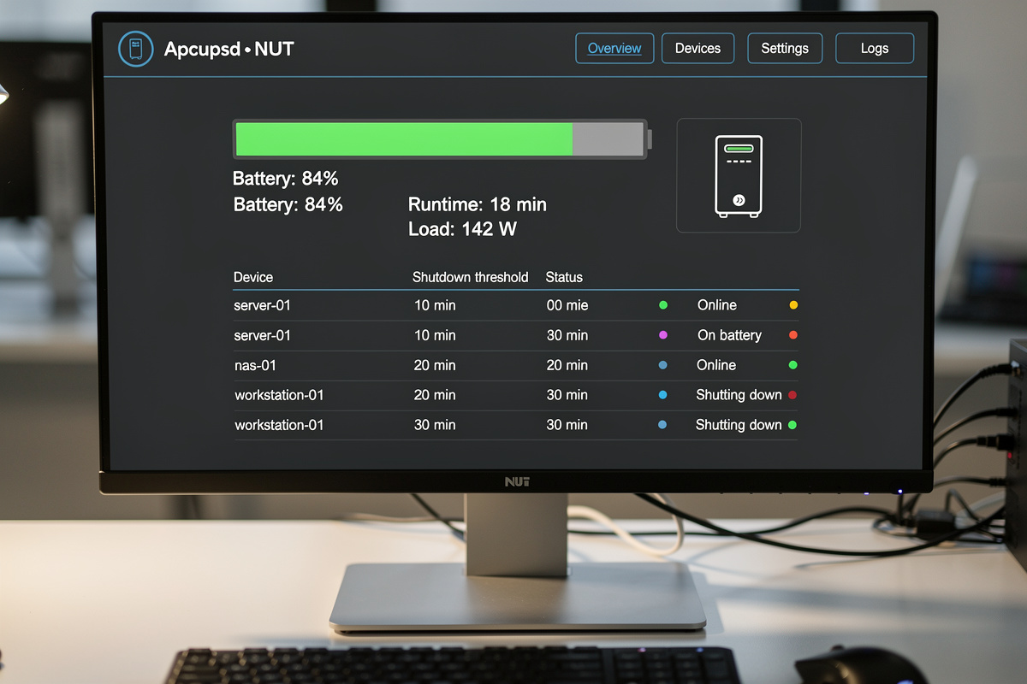Click green dot ending the nas-01 row

pos(793,365)
